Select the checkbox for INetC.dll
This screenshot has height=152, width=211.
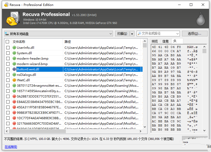click(8, 80)
